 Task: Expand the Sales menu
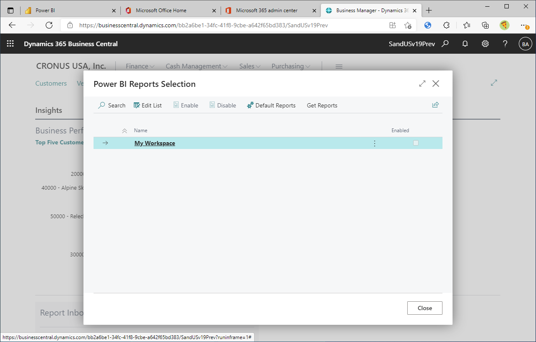coord(249,66)
